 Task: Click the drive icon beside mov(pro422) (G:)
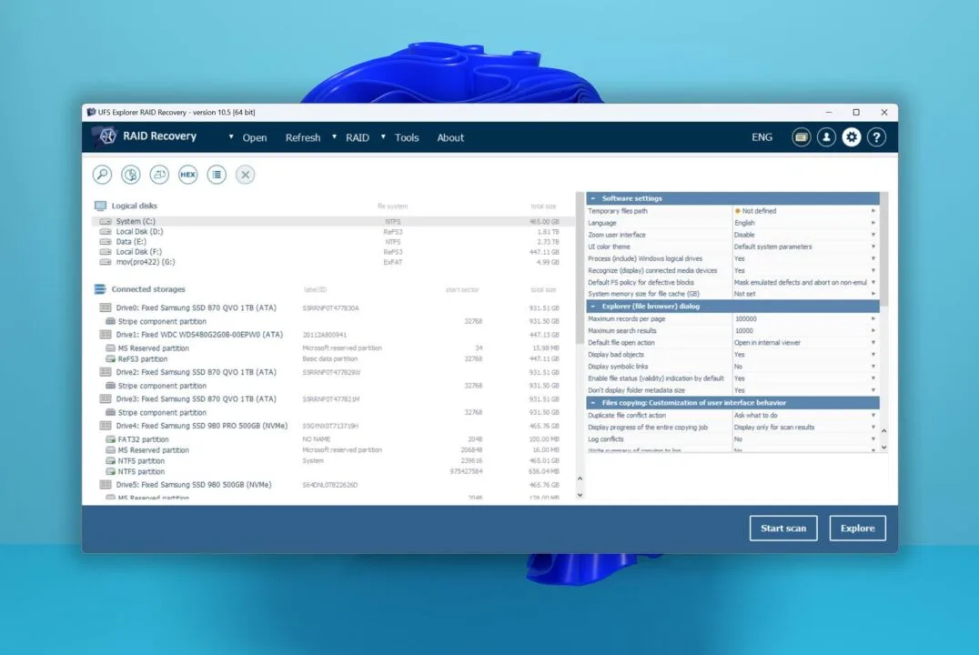(106, 262)
